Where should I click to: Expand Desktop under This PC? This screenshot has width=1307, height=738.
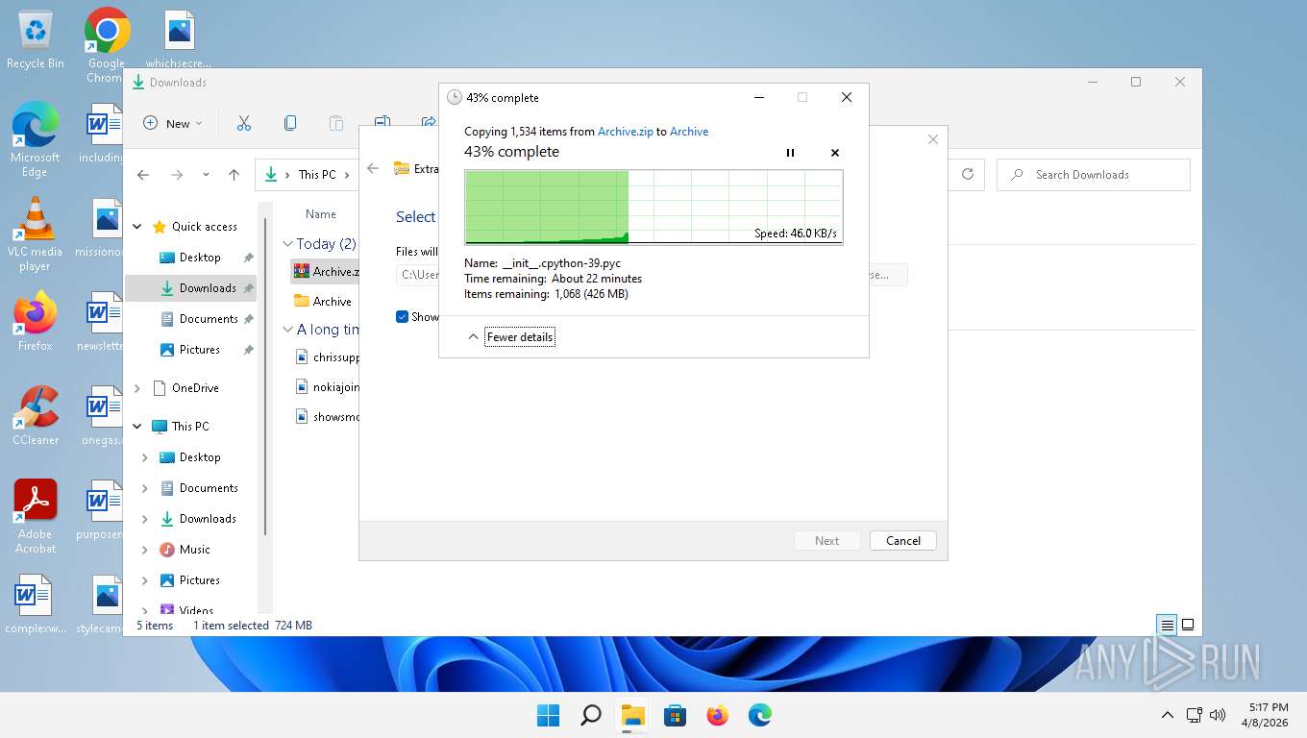pyautogui.click(x=145, y=457)
